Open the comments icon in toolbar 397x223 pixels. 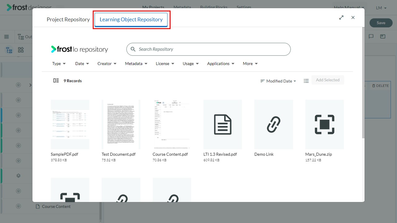tap(371, 37)
